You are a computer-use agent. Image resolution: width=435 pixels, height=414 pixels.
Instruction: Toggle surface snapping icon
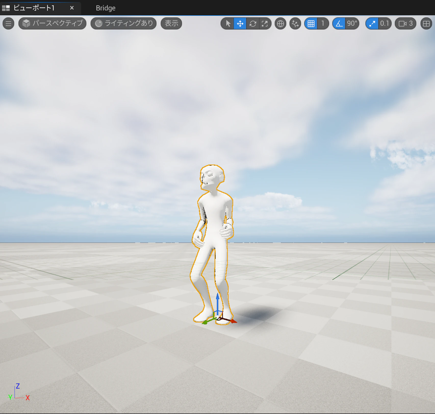coord(295,24)
